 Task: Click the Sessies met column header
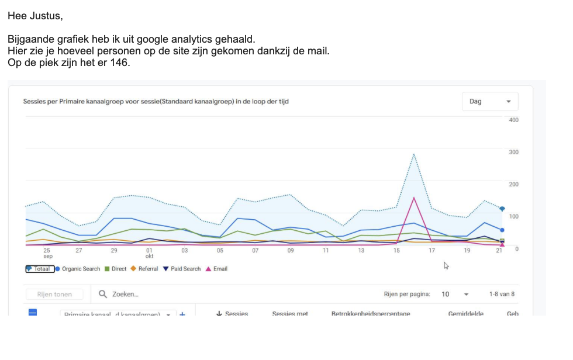(x=290, y=314)
